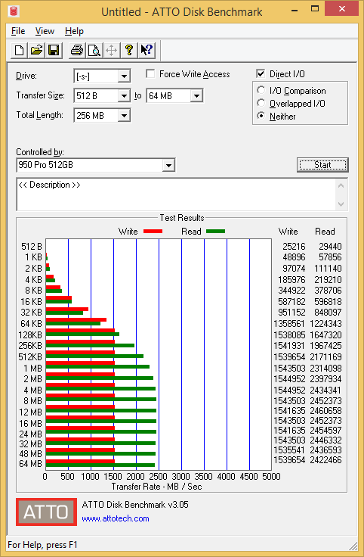
Task: Click the Transfer Rate - MB / Sec label
Action: 156,487
